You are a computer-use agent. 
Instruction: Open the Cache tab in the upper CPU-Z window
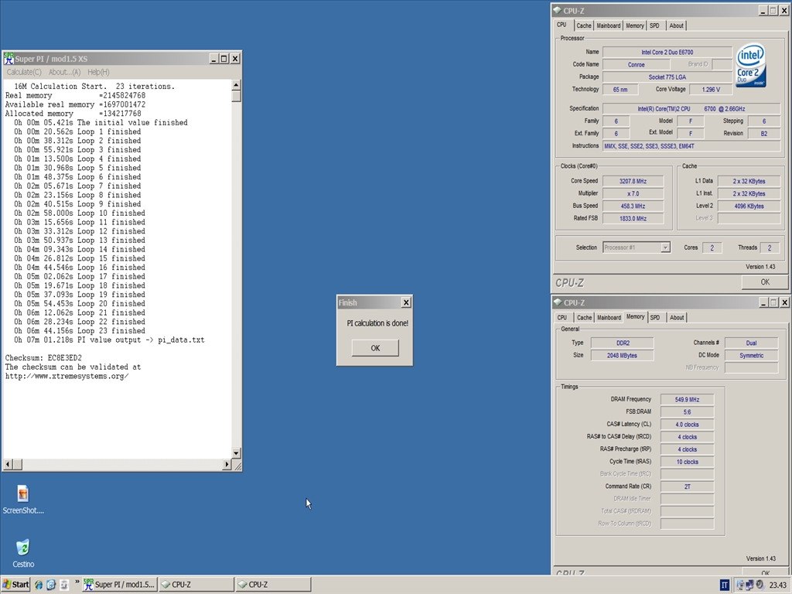point(584,26)
